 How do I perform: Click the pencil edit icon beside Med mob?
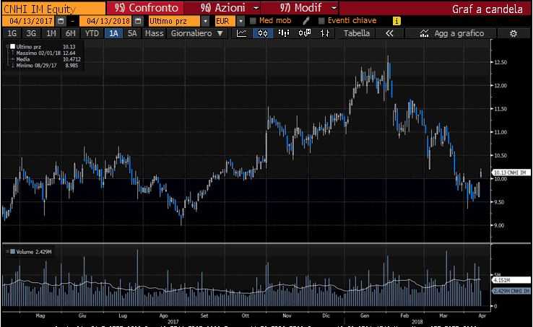(306, 21)
